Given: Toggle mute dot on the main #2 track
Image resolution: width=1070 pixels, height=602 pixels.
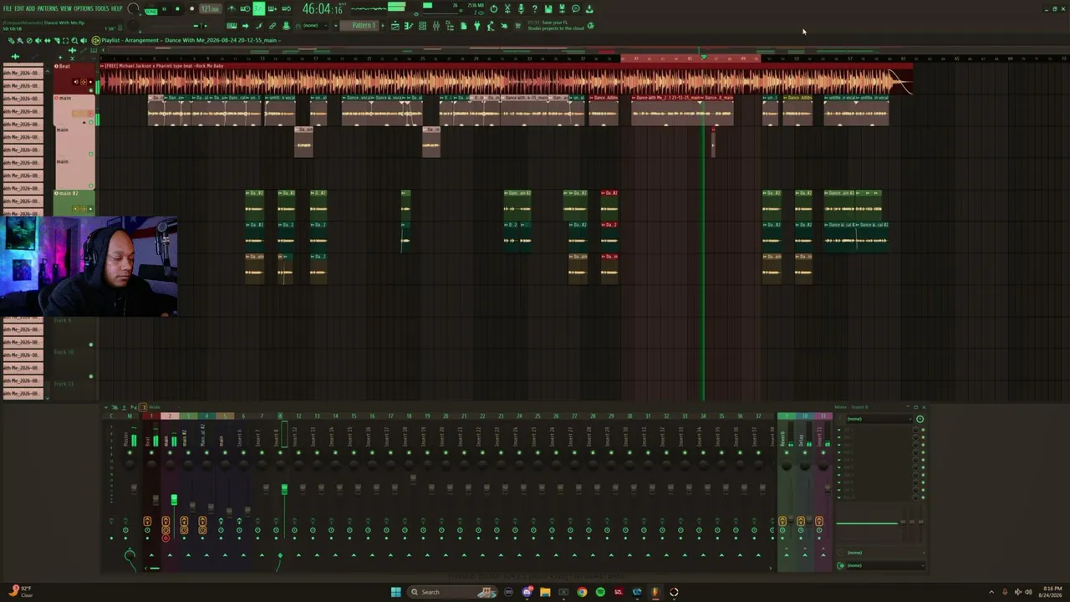Looking at the screenshot, I should coord(91,209).
